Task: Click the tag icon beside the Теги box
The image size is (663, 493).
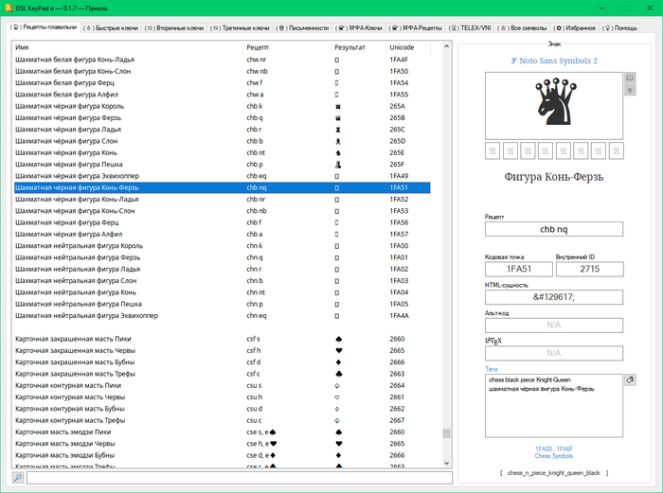Action: click(x=629, y=379)
